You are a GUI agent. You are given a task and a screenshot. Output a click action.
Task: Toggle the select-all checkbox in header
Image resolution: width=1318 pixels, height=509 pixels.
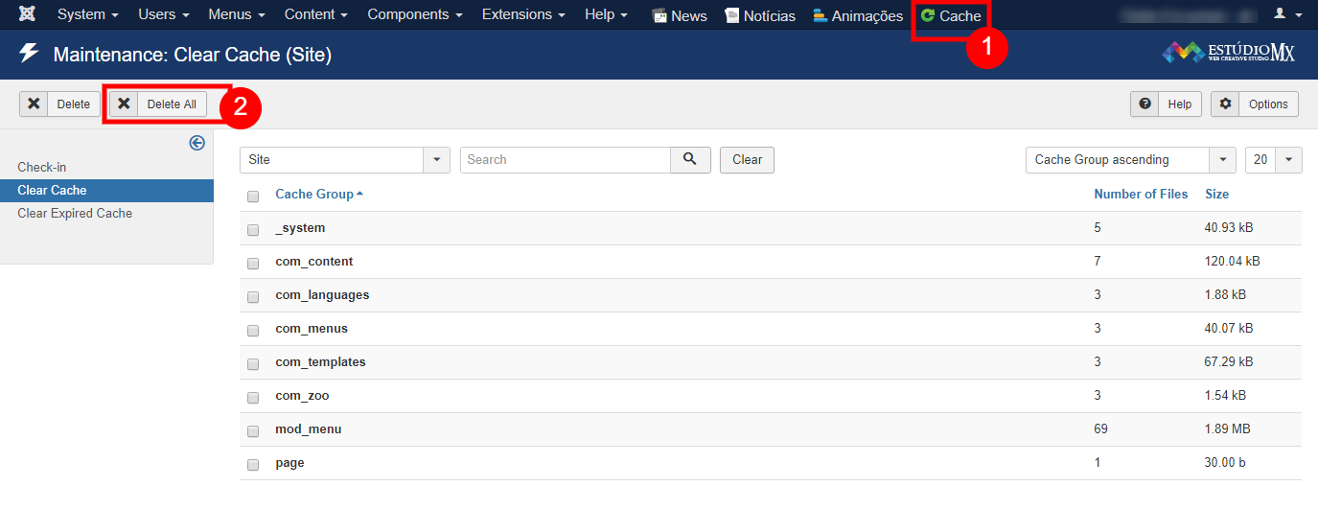pyautogui.click(x=253, y=196)
